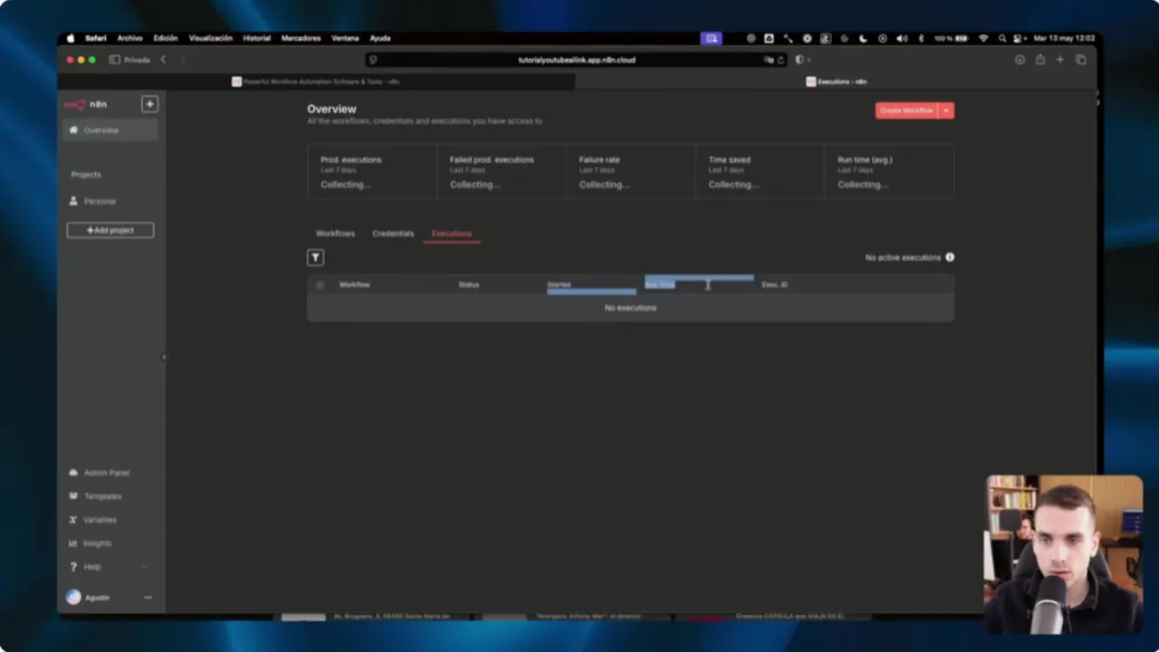Tick the select-all checkbox in the table header
1159x652 pixels.
pyautogui.click(x=320, y=285)
